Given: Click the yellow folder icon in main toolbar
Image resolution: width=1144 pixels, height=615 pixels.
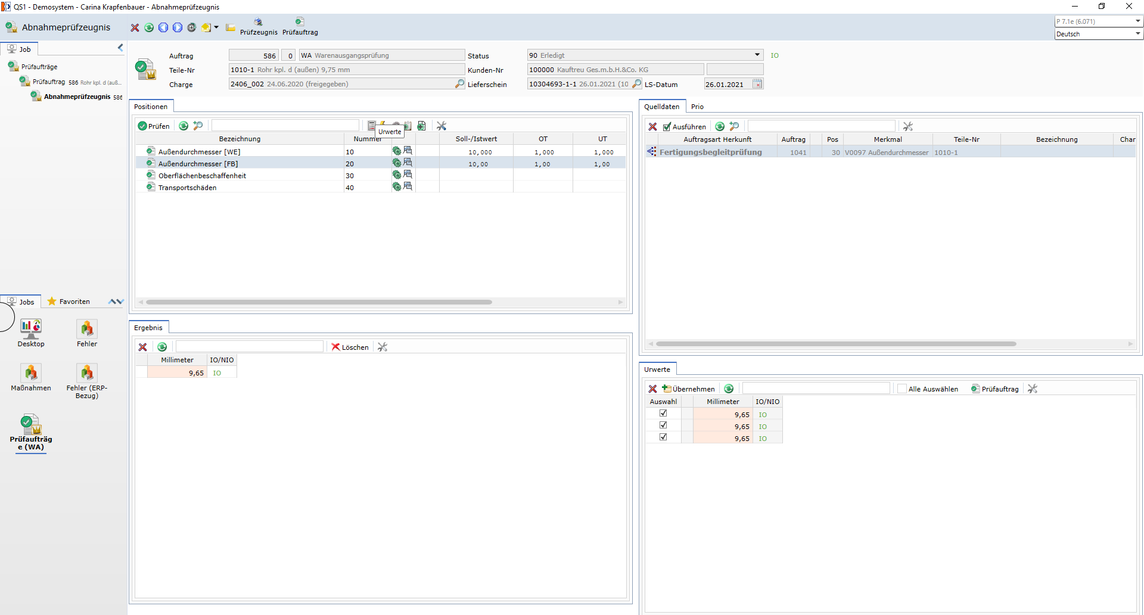Looking at the screenshot, I should [231, 27].
